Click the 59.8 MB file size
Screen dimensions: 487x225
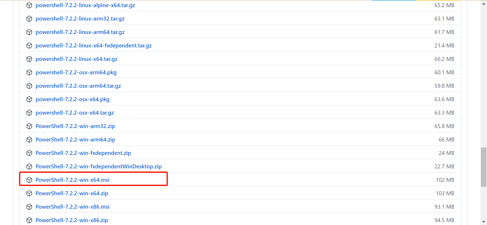(444, 86)
